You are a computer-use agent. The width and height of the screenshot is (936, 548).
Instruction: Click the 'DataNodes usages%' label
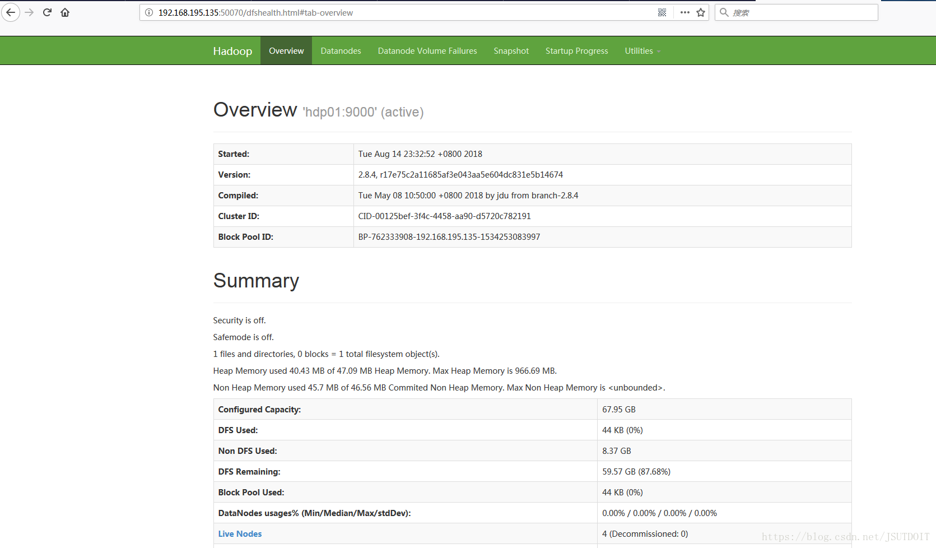314,513
